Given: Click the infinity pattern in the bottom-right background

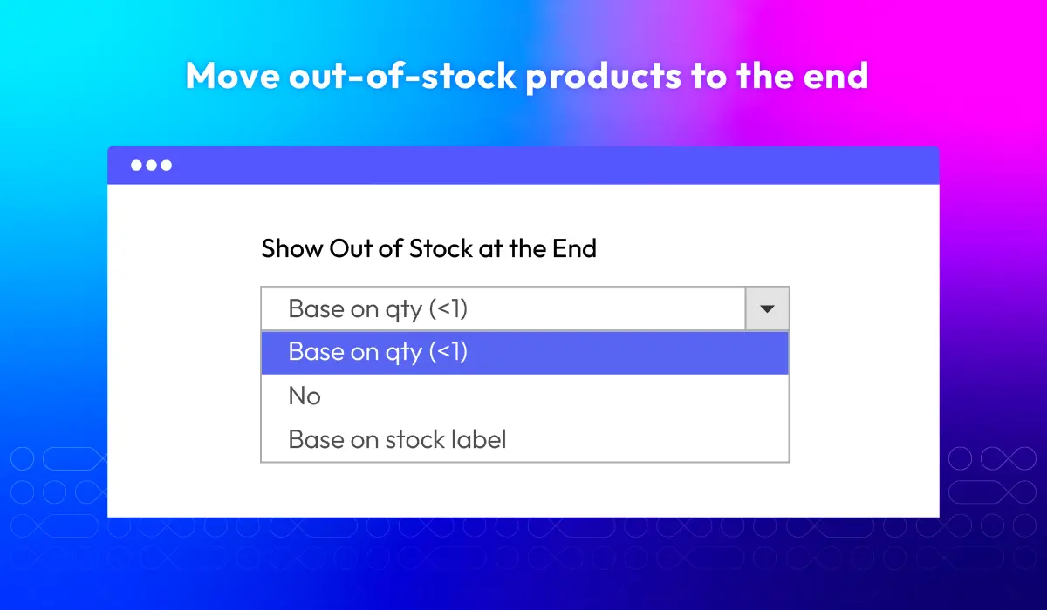Looking at the screenshot, I should (993, 505).
